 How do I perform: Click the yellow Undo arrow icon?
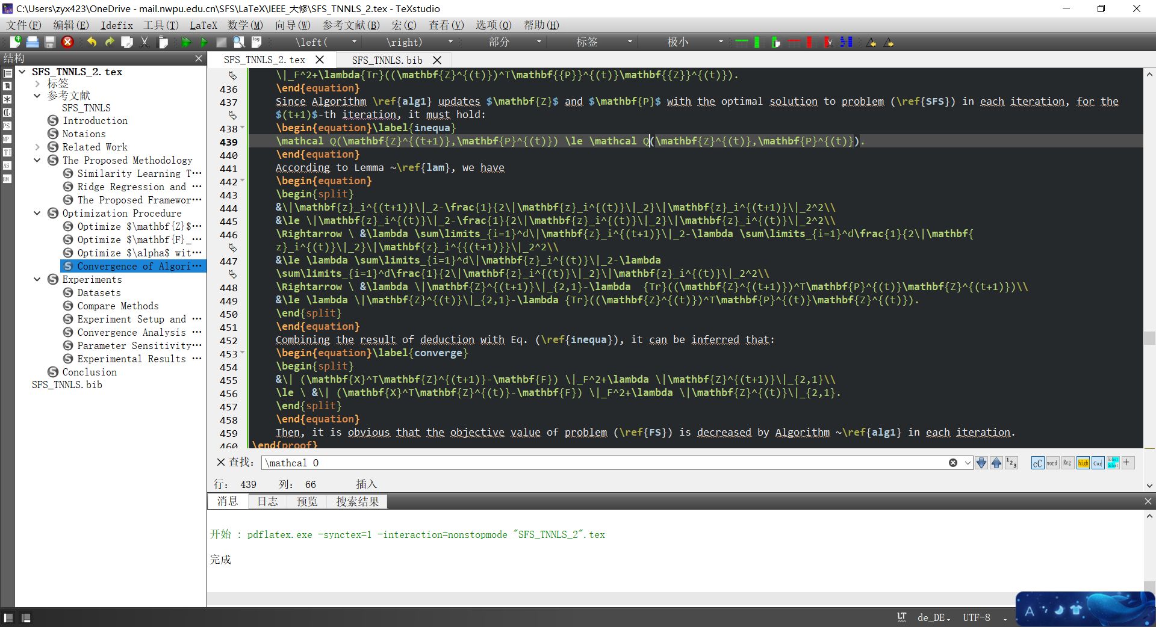[92, 42]
